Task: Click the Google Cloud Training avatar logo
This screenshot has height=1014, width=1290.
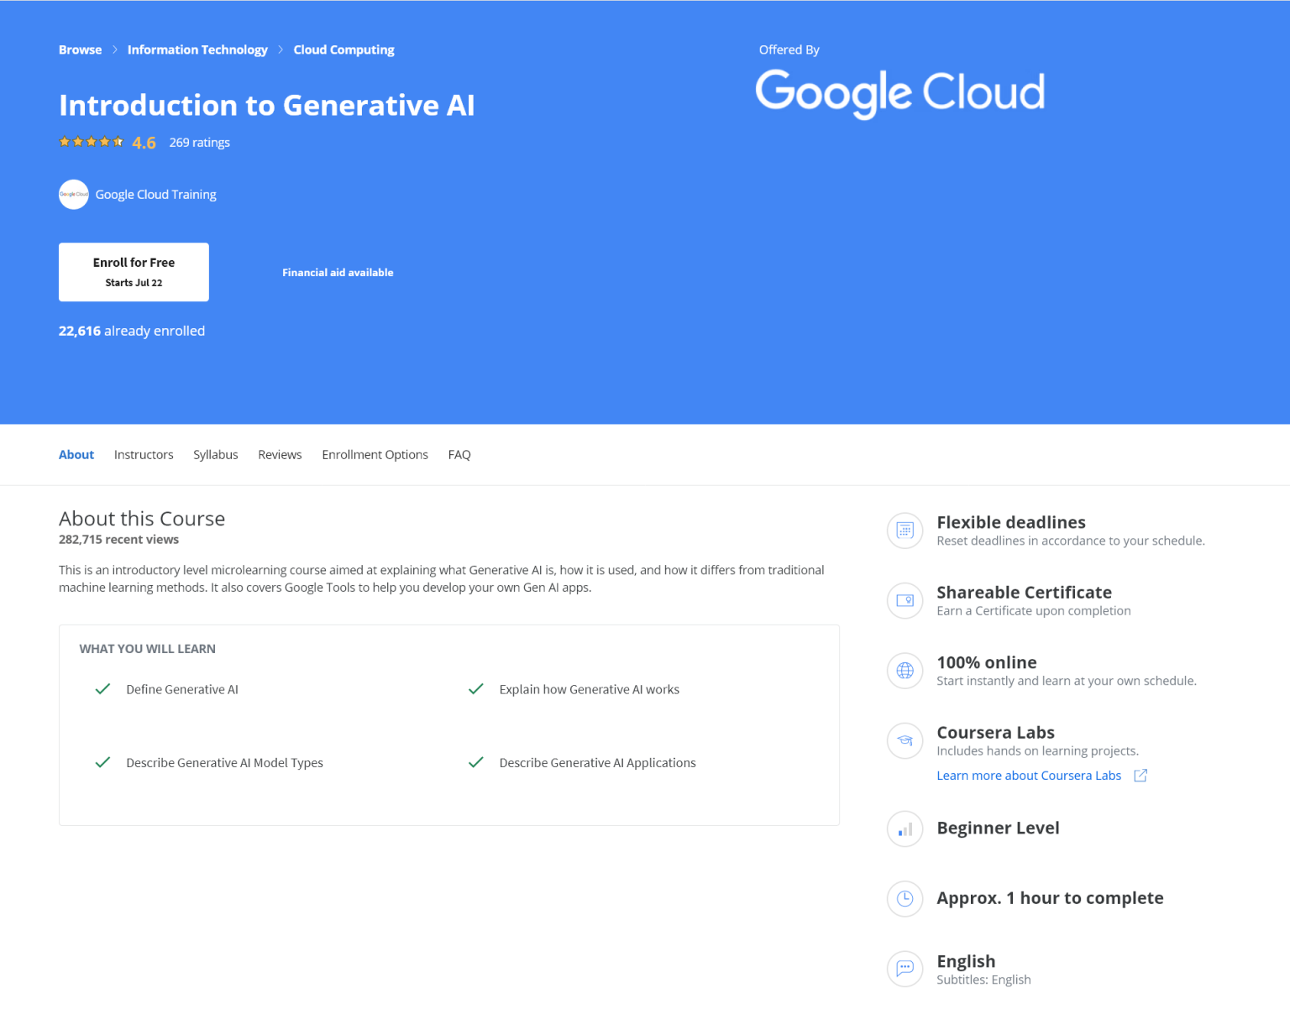Action: coord(74,195)
